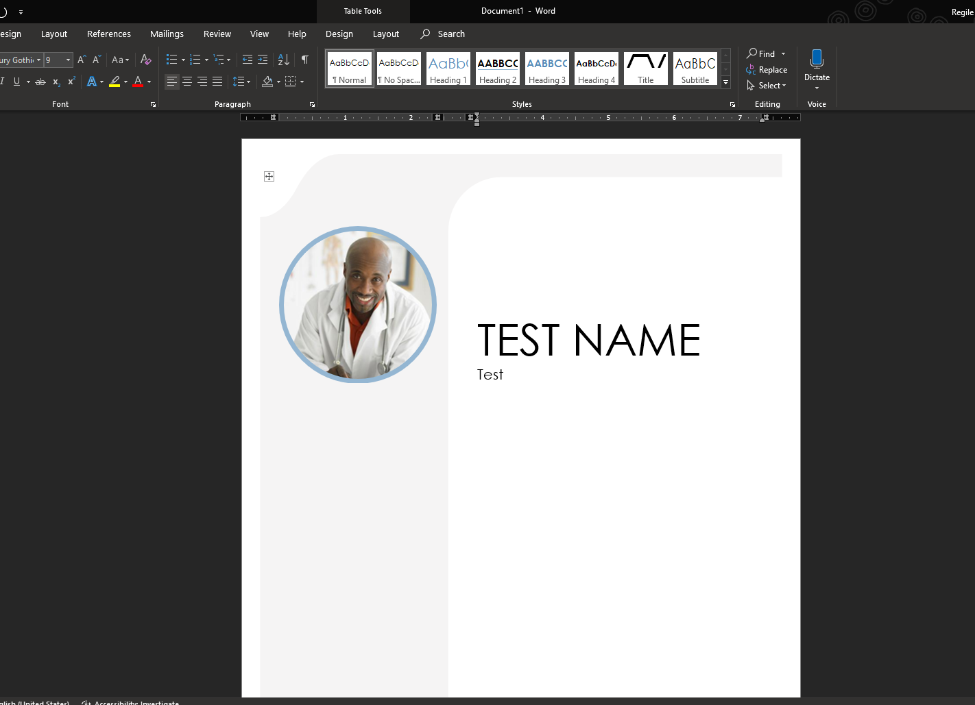This screenshot has height=705, width=975.
Task: Switch to the Mailings tab
Action: 167,34
